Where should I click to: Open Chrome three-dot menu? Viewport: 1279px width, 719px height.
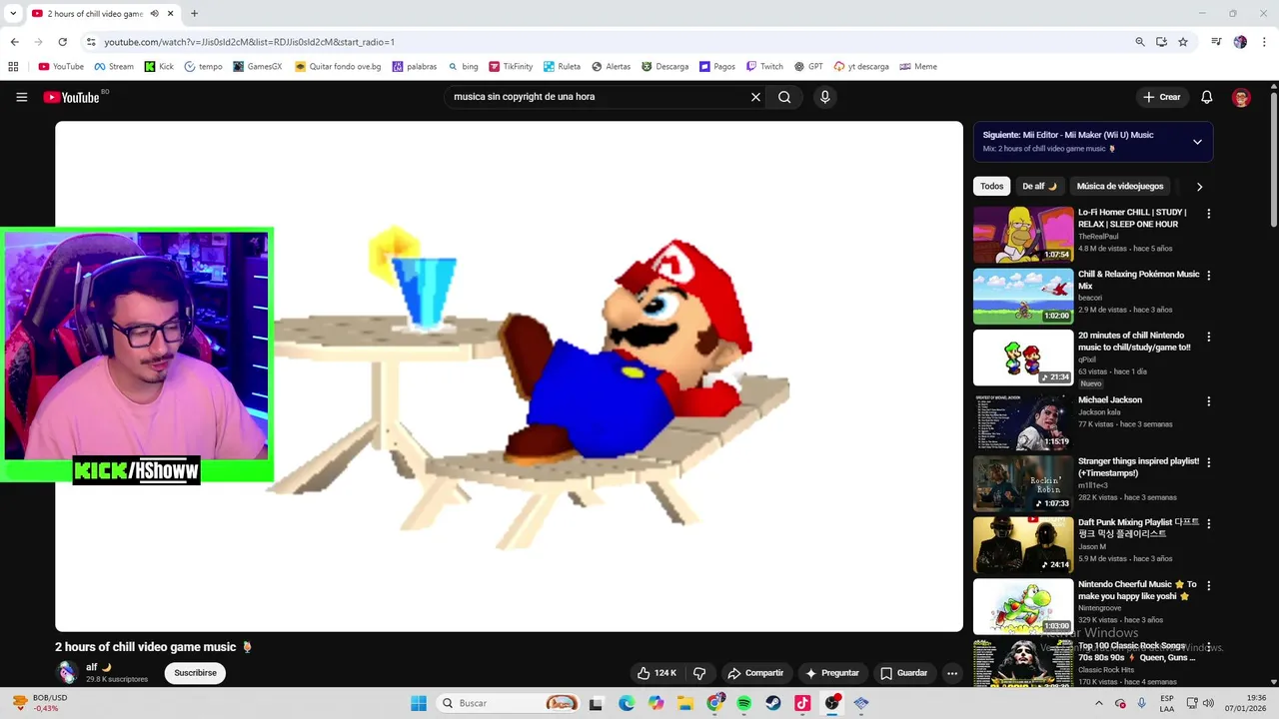[x=1264, y=42]
